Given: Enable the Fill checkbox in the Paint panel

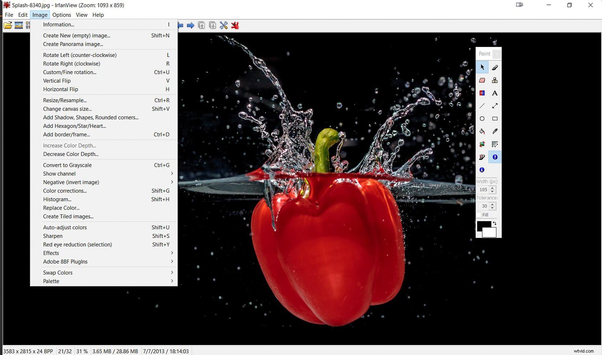Looking at the screenshot, I should 480,215.
